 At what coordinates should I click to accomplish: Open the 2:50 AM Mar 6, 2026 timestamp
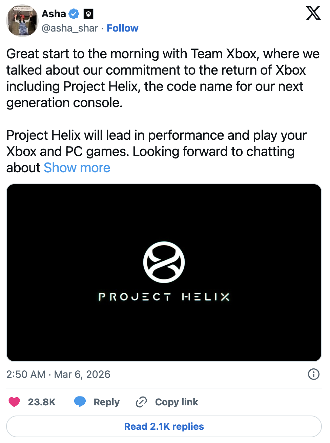click(58, 374)
